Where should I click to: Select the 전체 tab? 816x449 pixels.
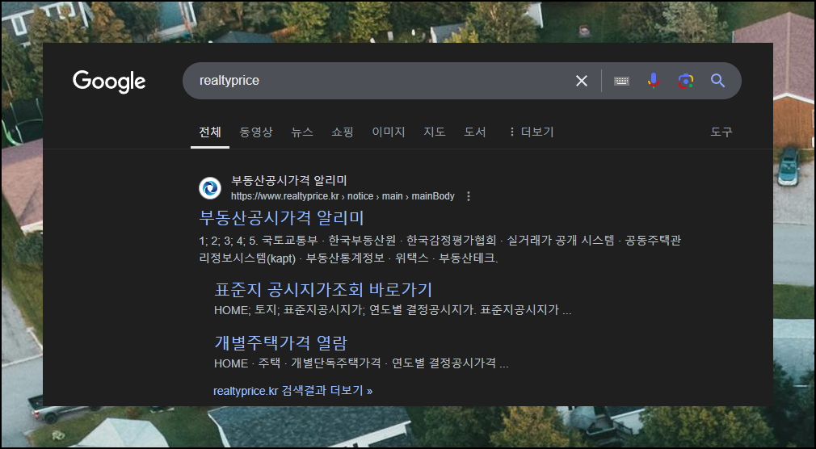210,132
